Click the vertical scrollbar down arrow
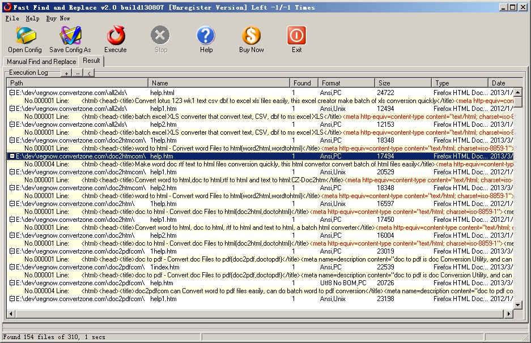The width and height of the screenshot is (531, 343). [517, 305]
